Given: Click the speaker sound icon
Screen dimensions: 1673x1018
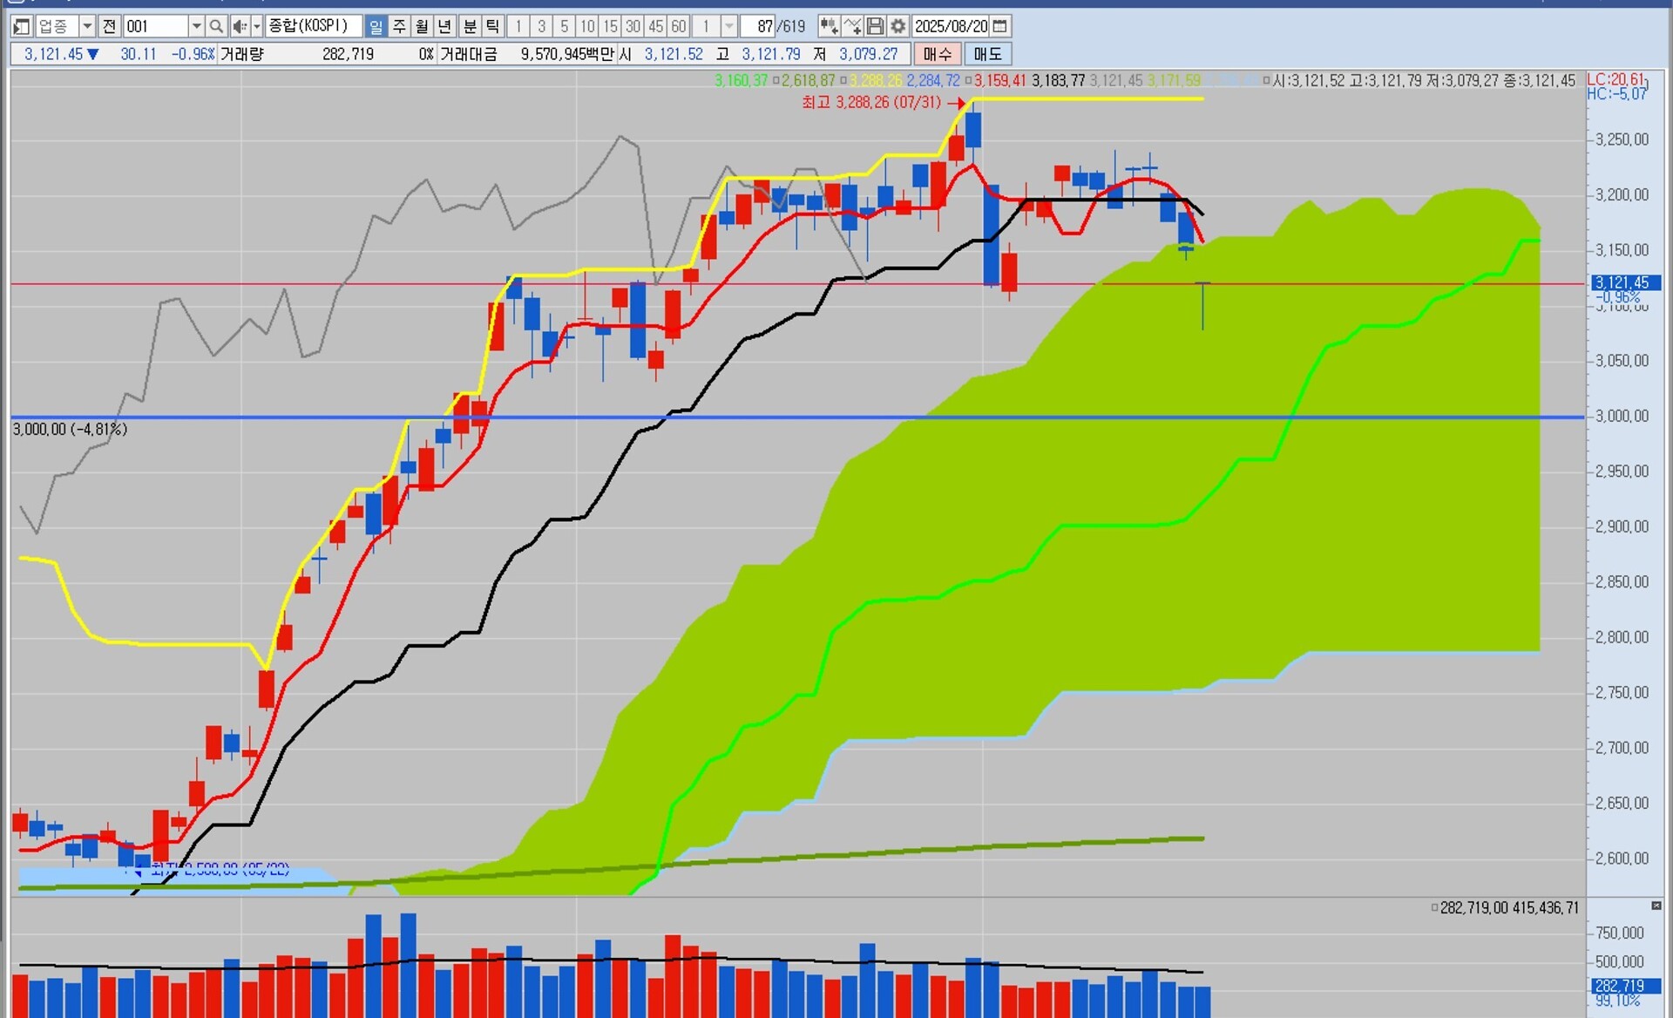Looking at the screenshot, I should 239,26.
